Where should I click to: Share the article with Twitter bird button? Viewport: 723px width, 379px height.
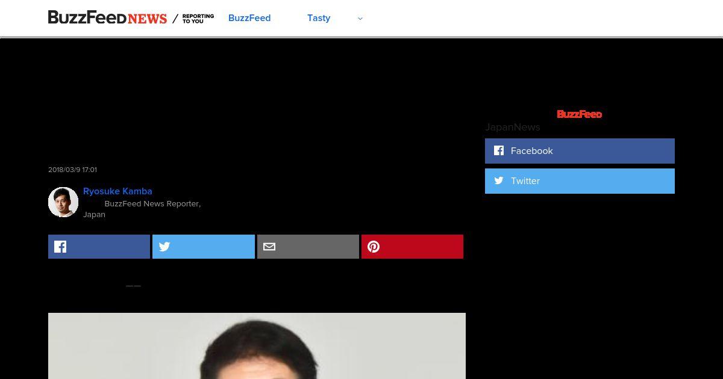tap(204, 247)
